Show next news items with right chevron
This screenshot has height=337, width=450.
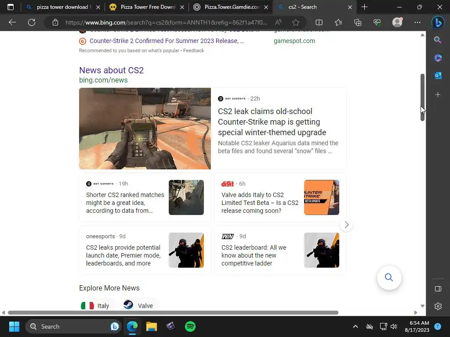pyautogui.click(x=346, y=225)
